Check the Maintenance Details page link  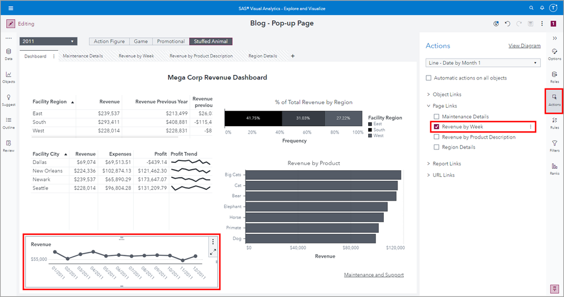pos(436,117)
